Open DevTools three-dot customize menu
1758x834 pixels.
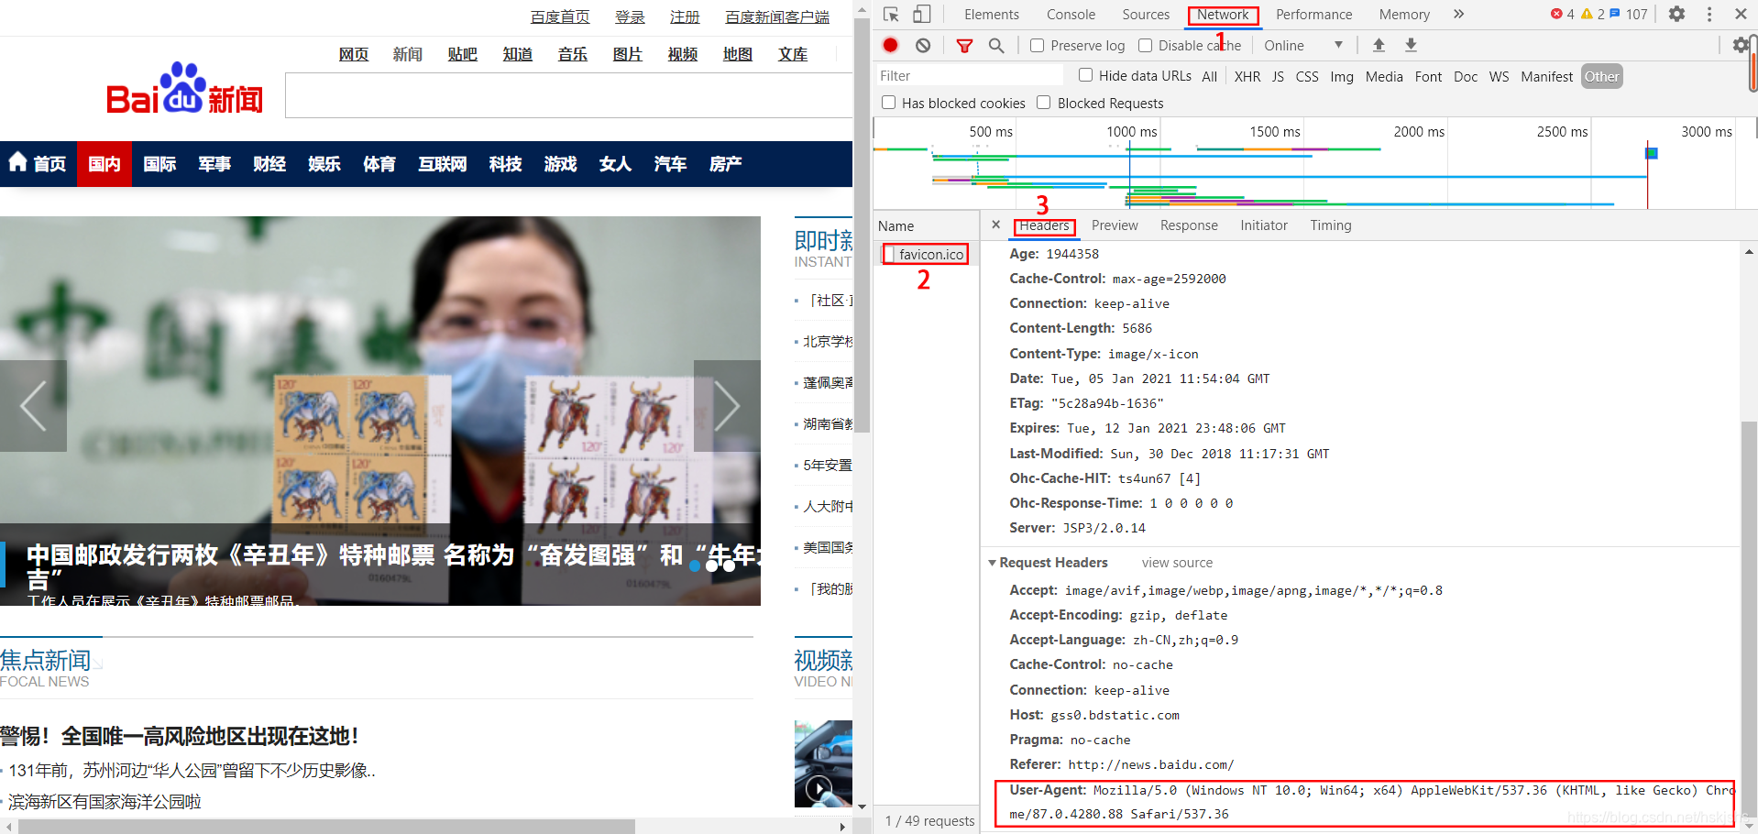point(1709,14)
